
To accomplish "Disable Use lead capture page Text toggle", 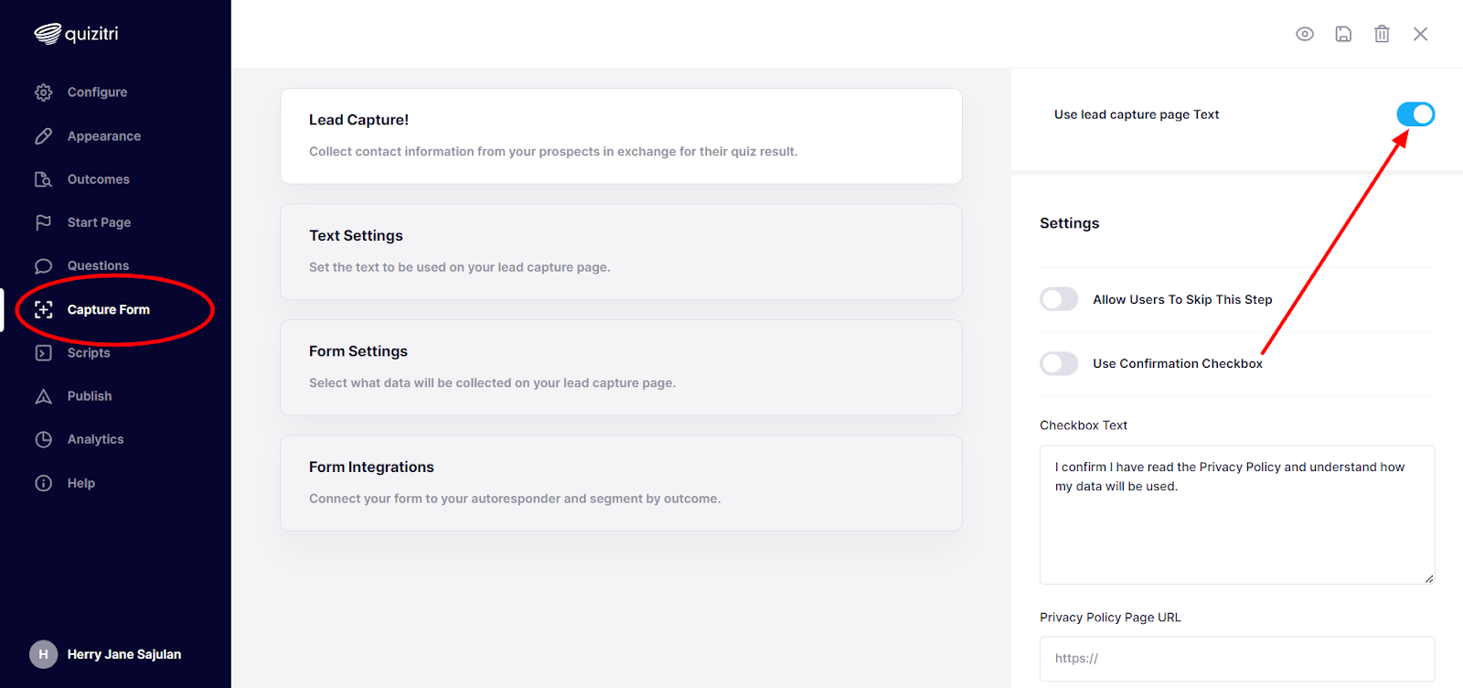I will 1415,114.
